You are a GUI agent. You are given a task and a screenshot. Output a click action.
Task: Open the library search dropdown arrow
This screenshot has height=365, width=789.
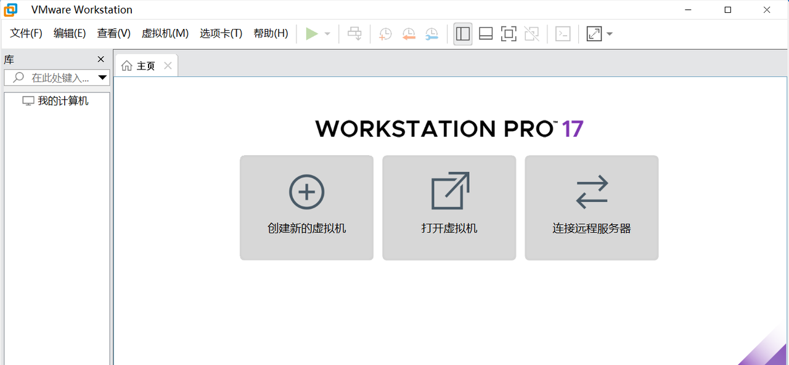pos(102,78)
